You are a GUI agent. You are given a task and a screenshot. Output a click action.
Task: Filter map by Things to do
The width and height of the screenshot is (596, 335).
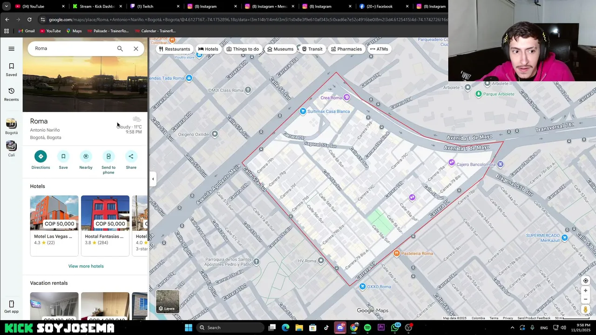point(243,49)
